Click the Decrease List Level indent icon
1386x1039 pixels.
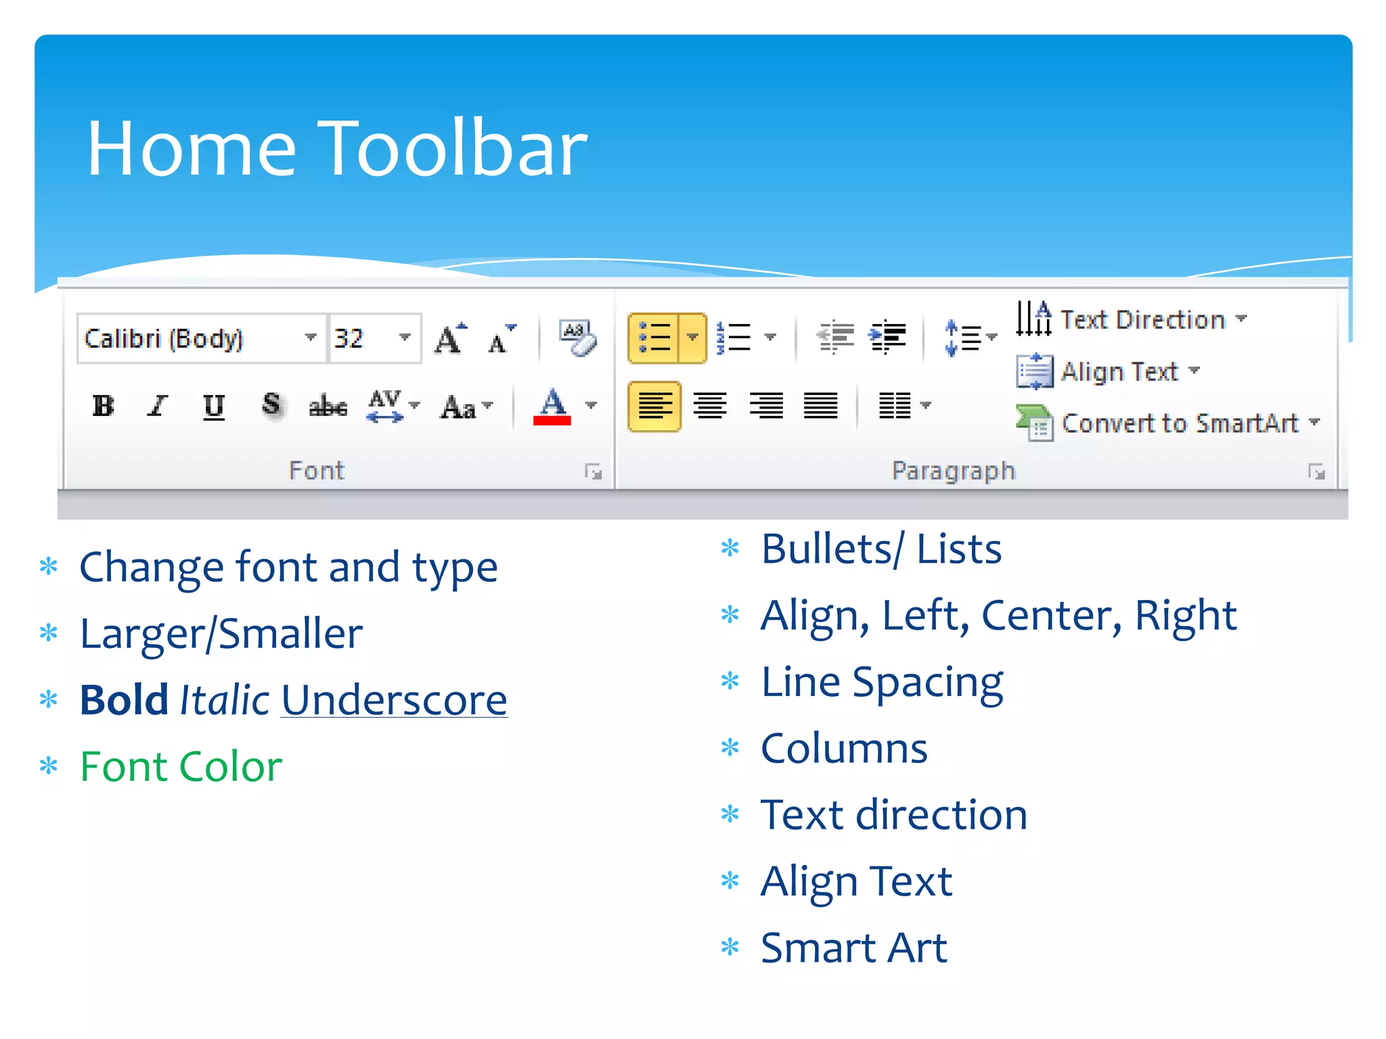(835, 336)
